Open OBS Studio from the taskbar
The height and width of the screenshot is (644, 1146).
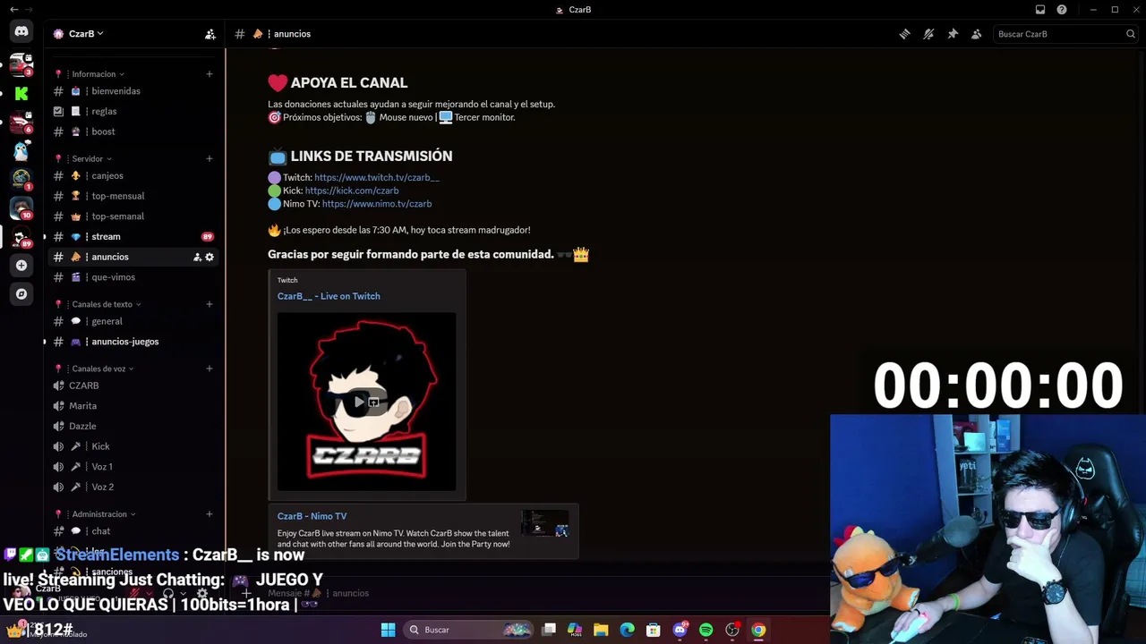[732, 630]
